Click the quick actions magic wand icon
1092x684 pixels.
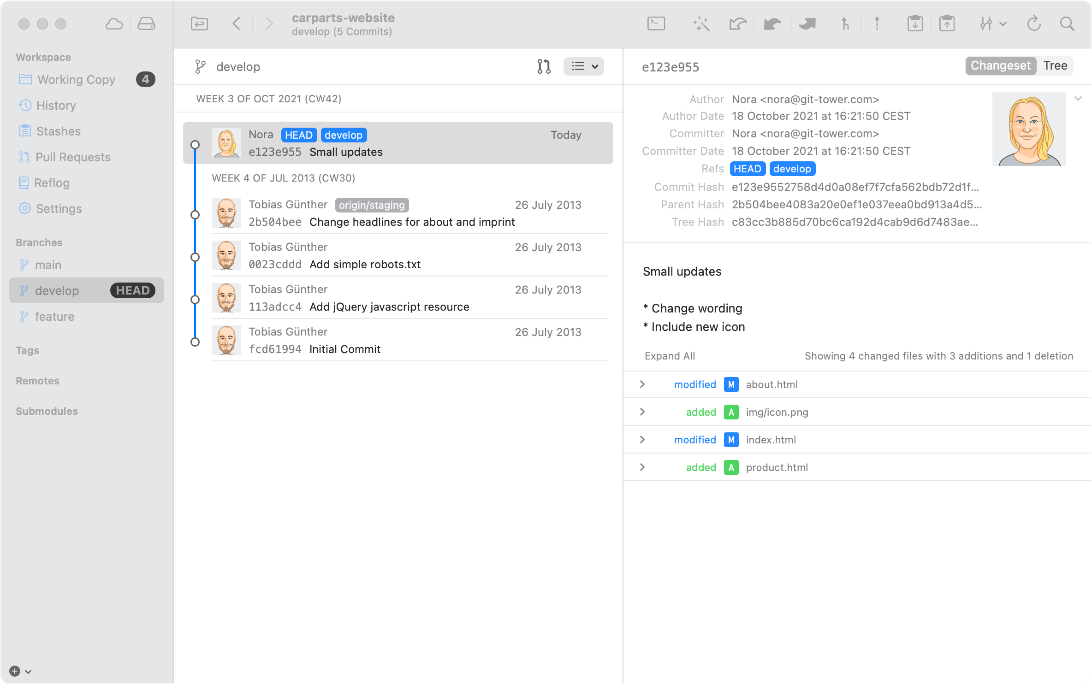click(x=701, y=24)
